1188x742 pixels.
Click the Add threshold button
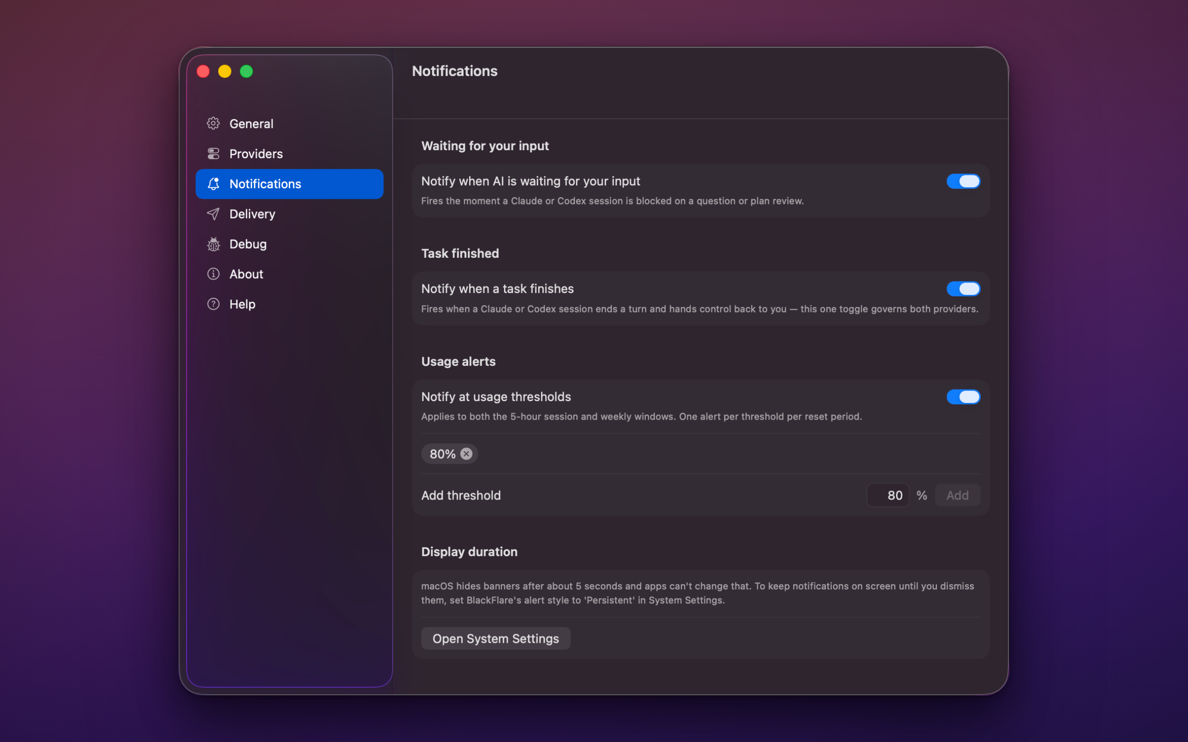click(x=957, y=495)
